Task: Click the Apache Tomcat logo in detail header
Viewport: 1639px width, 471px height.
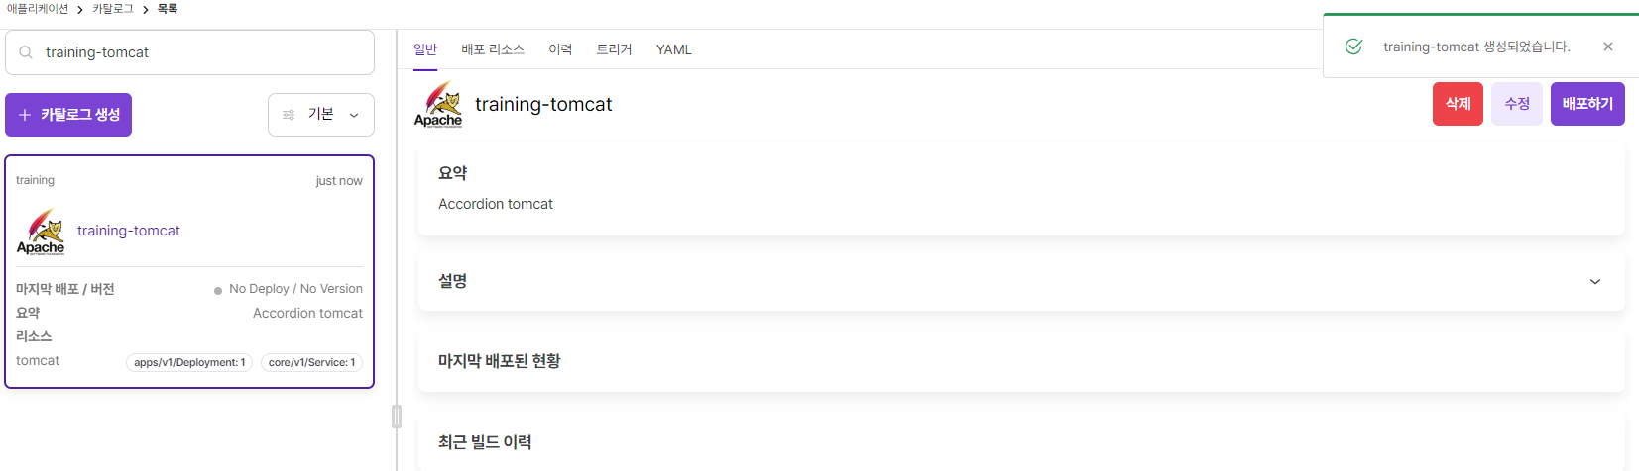Action: pos(438,104)
